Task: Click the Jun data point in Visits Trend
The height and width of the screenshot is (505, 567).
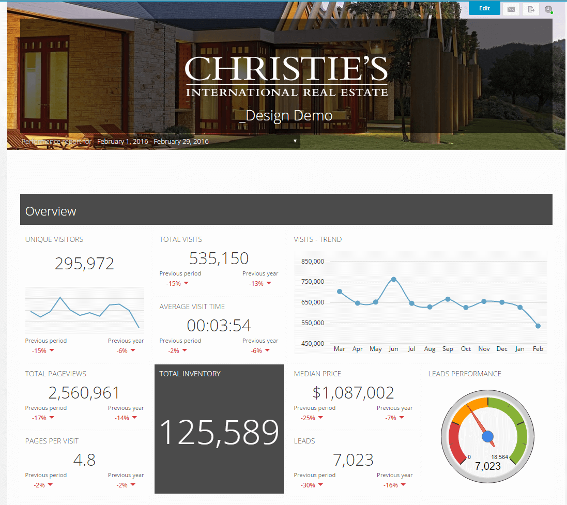Action: 393,279
